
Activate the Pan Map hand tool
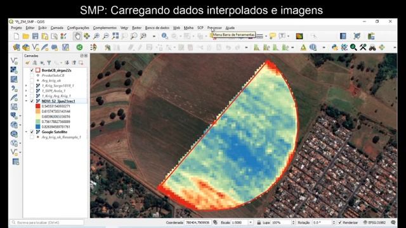[77, 36]
